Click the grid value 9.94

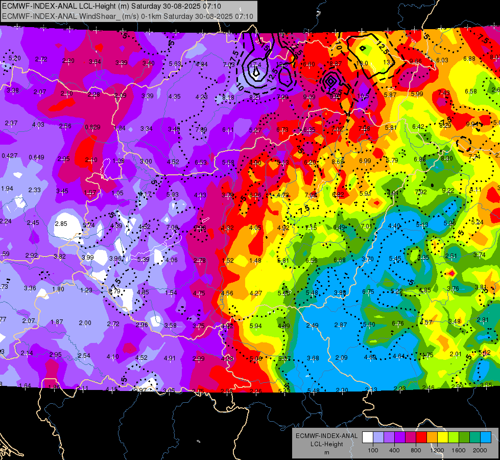point(472,124)
